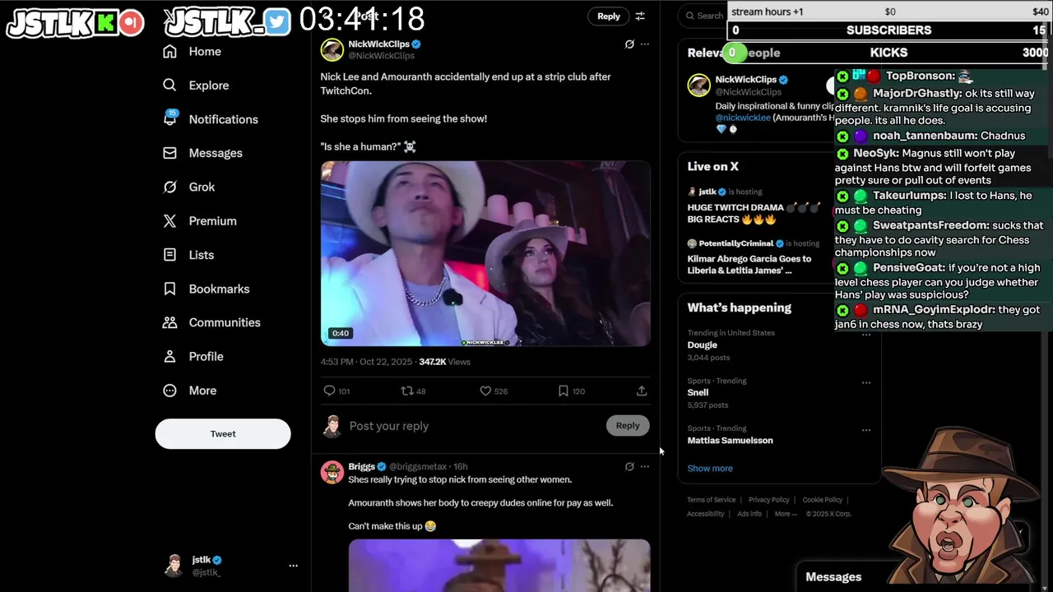The height and width of the screenshot is (592, 1053).
Task: Open the Cookie Policy link
Action: tap(823, 500)
